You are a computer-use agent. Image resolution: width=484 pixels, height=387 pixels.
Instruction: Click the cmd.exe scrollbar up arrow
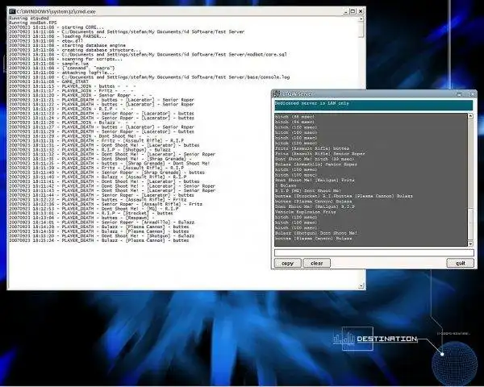pyautogui.click(x=361, y=19)
